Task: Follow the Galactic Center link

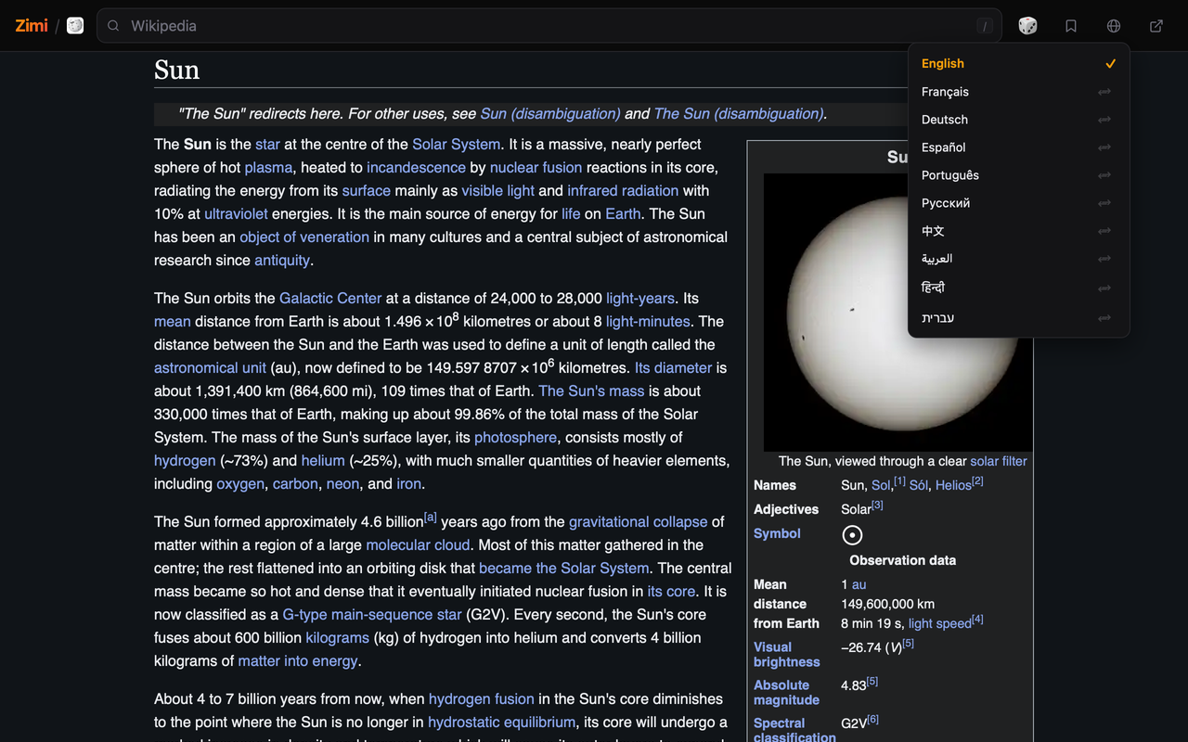Action: tap(330, 299)
